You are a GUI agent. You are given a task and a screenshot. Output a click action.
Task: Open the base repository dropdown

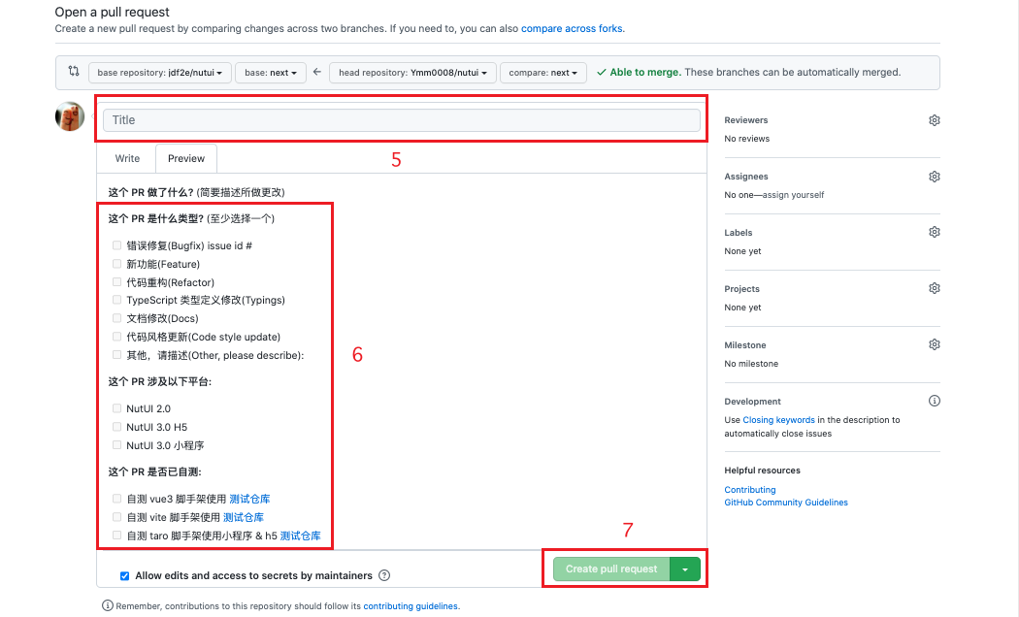159,72
